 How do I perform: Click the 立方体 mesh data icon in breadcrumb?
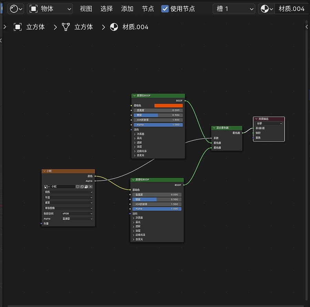click(x=66, y=27)
